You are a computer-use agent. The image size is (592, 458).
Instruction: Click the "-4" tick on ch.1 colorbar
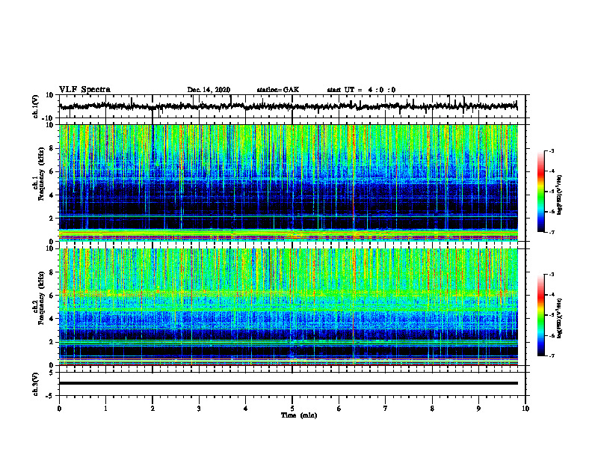(551, 171)
